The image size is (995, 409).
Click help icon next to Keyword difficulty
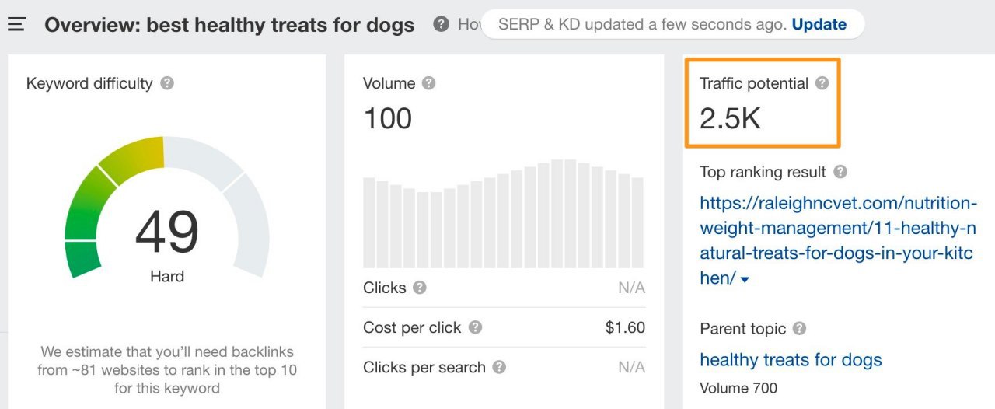167,83
